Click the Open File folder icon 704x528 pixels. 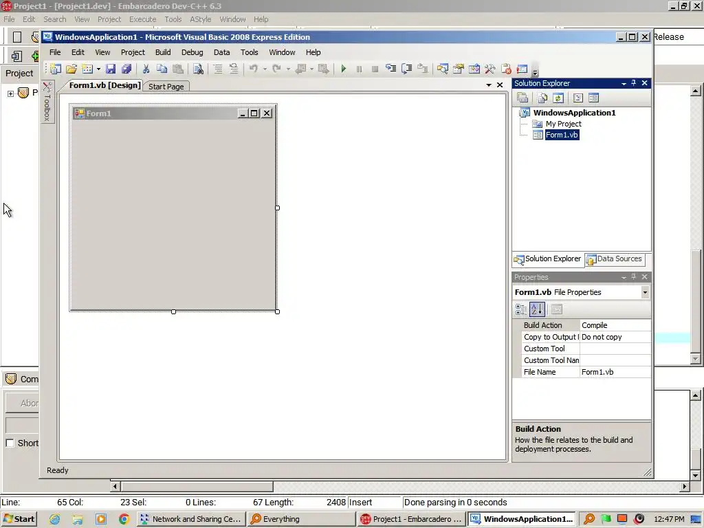click(71, 69)
